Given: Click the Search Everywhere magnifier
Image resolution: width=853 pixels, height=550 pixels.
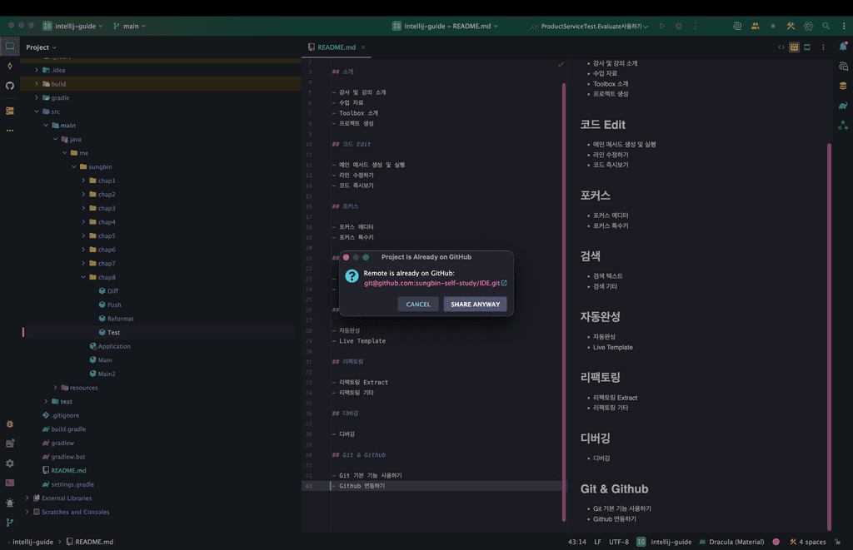Looking at the screenshot, I should coord(826,27).
